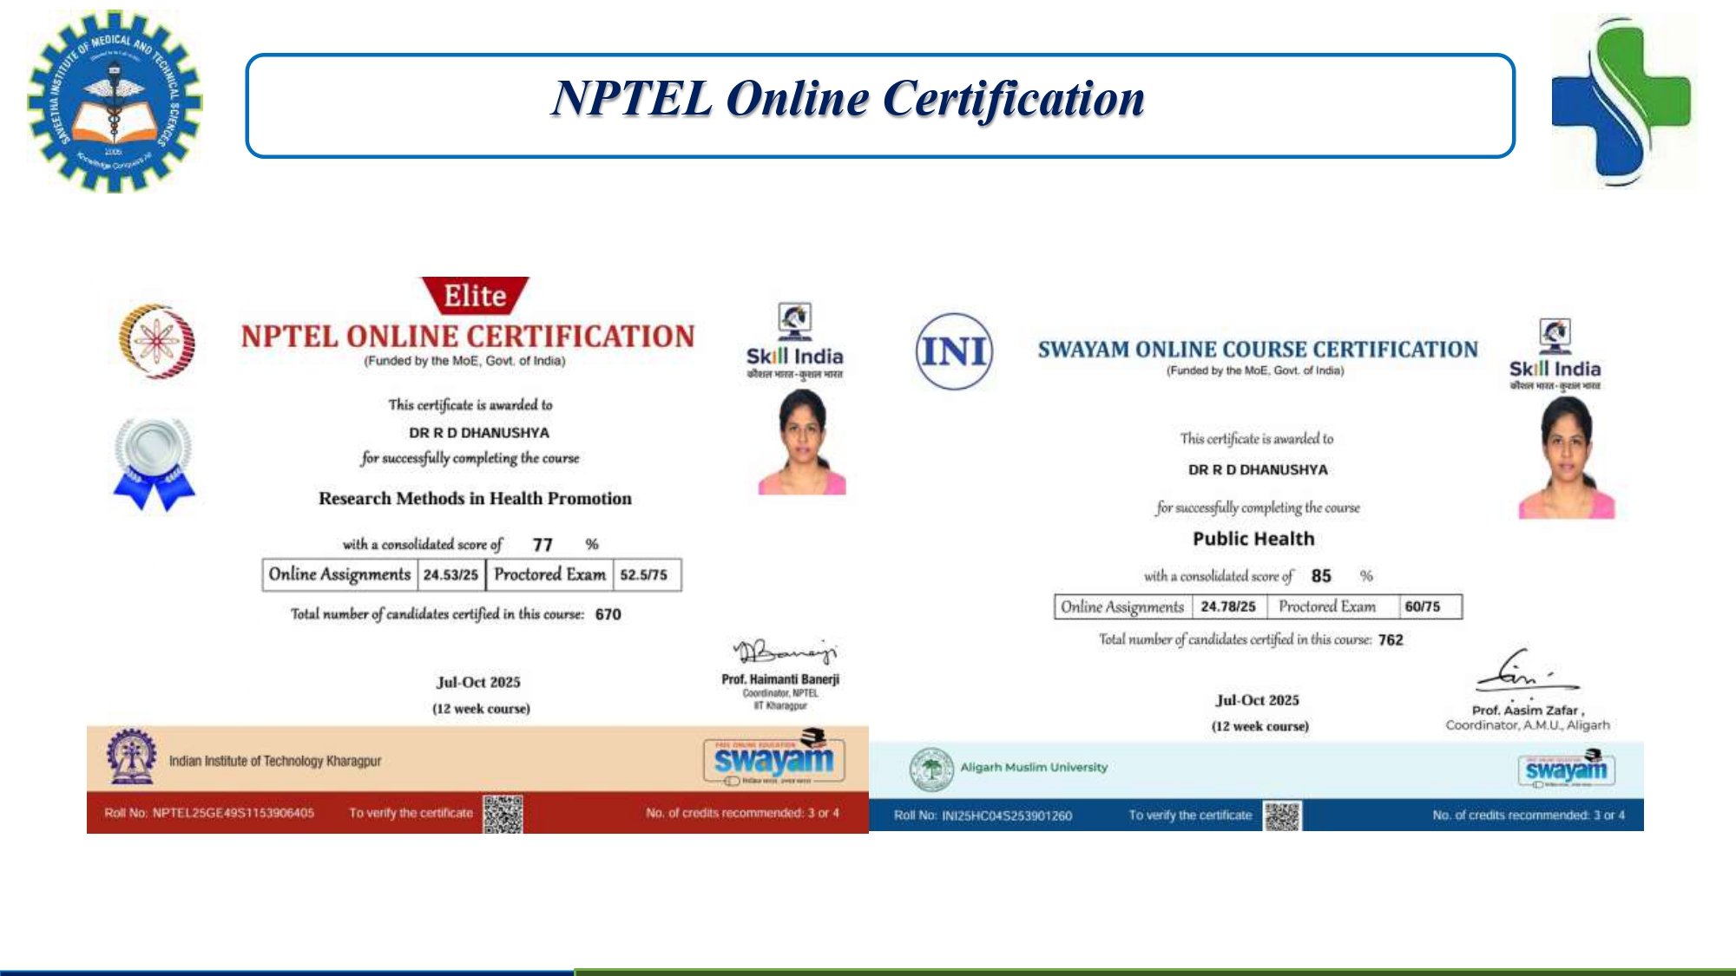Image resolution: width=1736 pixels, height=976 pixels.
Task: Click the Saveetha Institute gear logo
Action: (x=115, y=101)
